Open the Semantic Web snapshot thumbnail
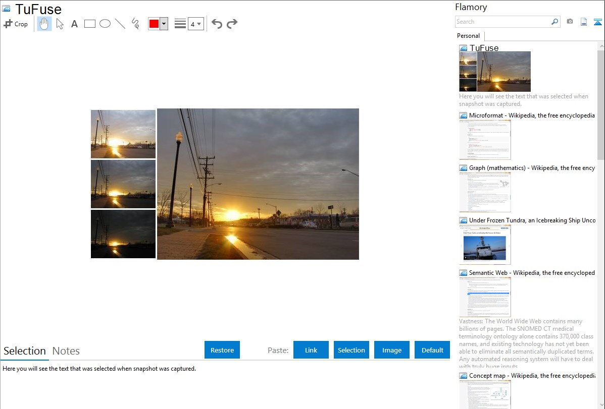This screenshot has width=605, height=409. (x=485, y=297)
